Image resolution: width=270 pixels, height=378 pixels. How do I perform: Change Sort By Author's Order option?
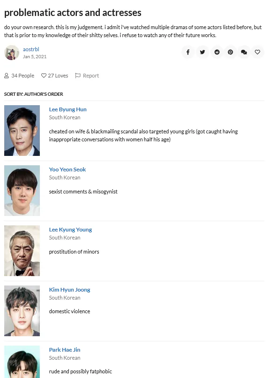click(x=33, y=94)
